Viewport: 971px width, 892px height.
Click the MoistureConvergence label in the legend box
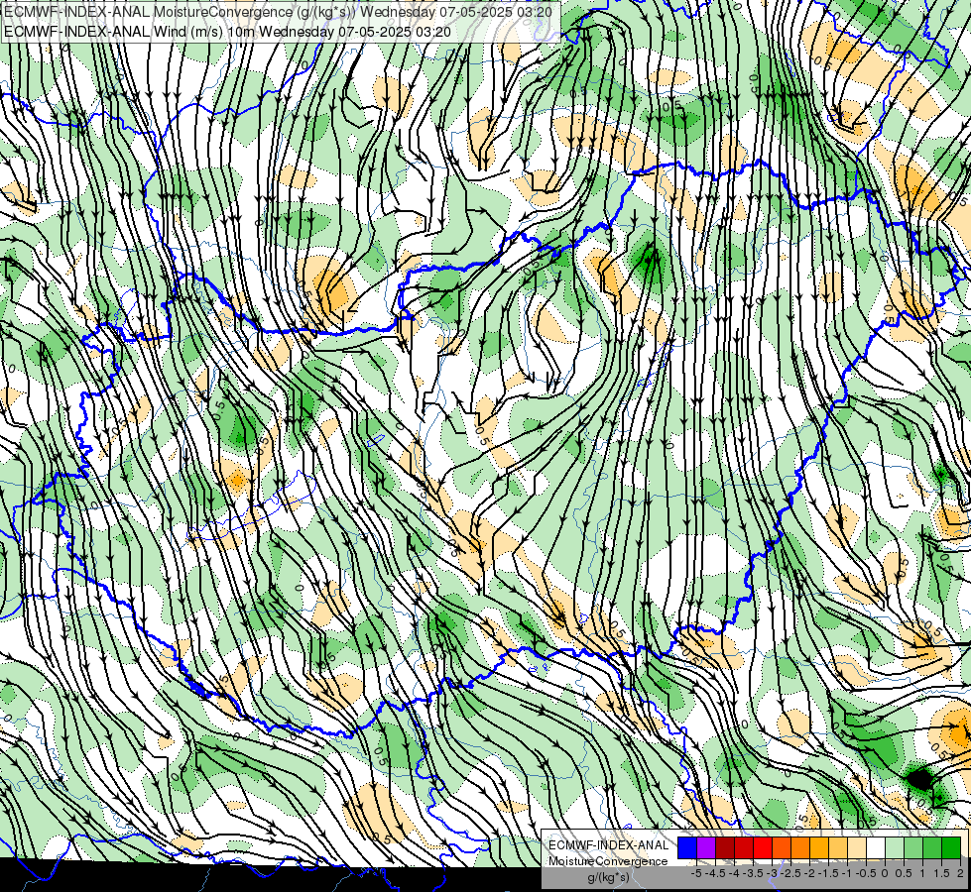[x=608, y=861]
